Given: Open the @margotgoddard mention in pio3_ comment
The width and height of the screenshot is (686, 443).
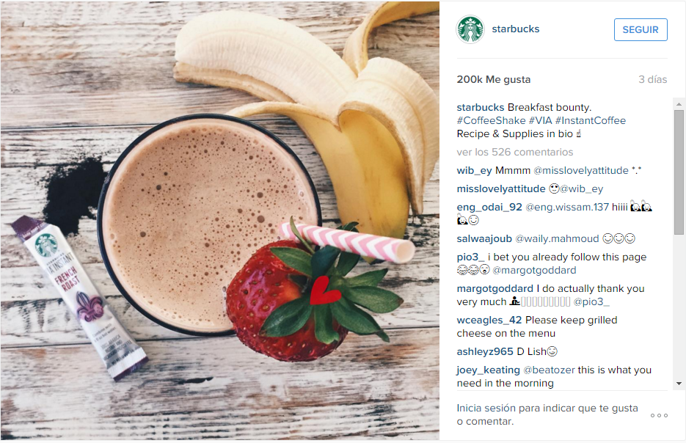Looking at the screenshot, I should 534,270.
